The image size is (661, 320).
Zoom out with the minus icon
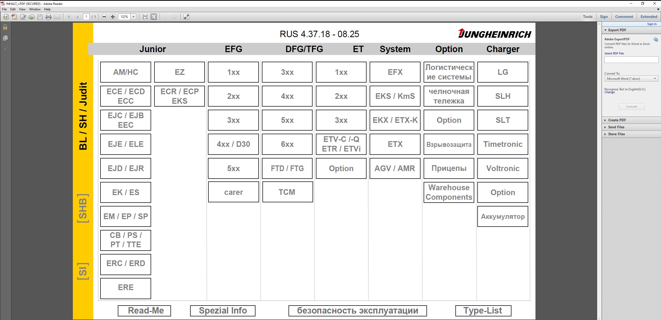point(104,17)
